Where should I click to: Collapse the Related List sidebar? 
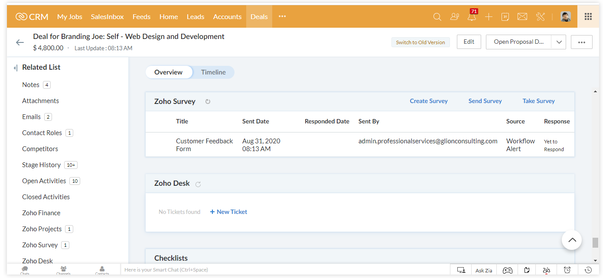[15, 68]
